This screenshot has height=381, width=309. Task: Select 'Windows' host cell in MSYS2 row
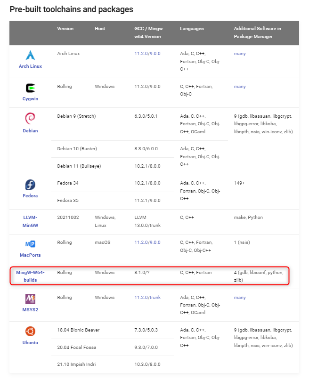coord(105,298)
